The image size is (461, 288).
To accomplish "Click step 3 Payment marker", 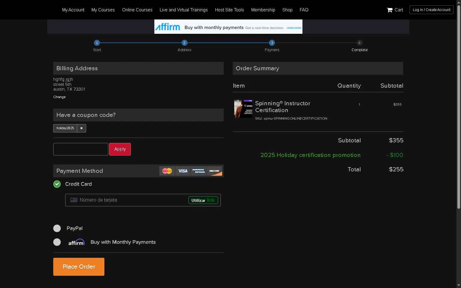I will pyautogui.click(x=272, y=43).
